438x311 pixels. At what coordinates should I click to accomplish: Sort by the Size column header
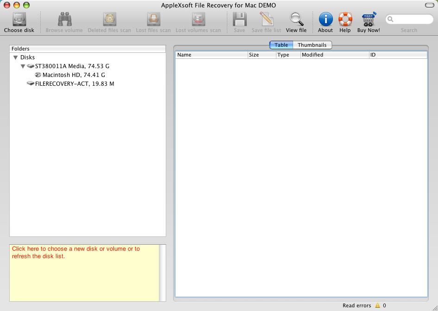(262, 55)
